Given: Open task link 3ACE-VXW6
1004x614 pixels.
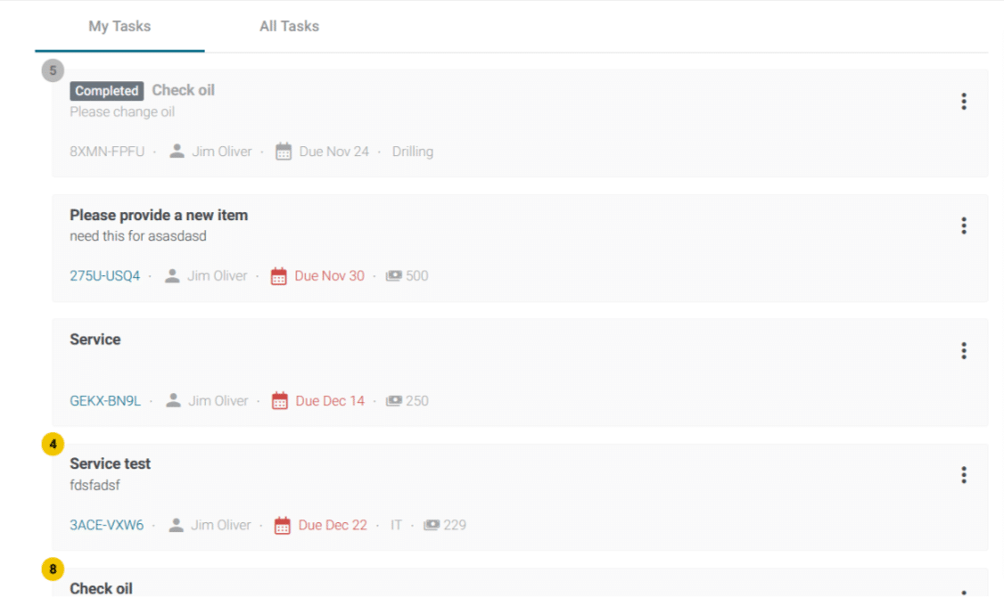Looking at the screenshot, I should 107,525.
